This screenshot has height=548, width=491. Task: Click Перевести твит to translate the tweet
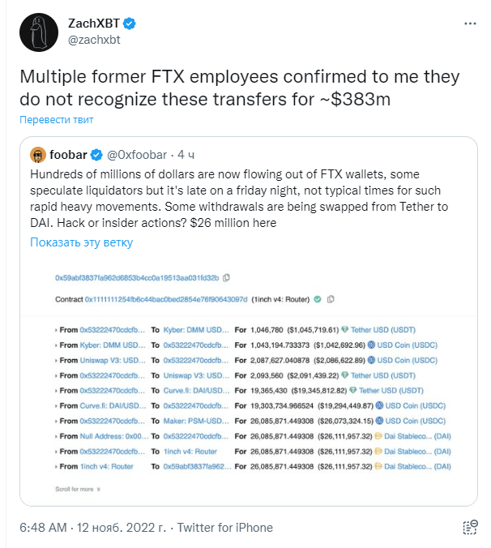click(x=56, y=119)
